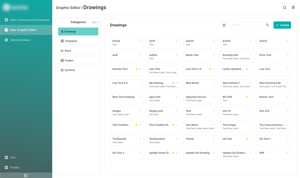Click the search magnifier icon
300x178 pixels.
pos(267,25)
